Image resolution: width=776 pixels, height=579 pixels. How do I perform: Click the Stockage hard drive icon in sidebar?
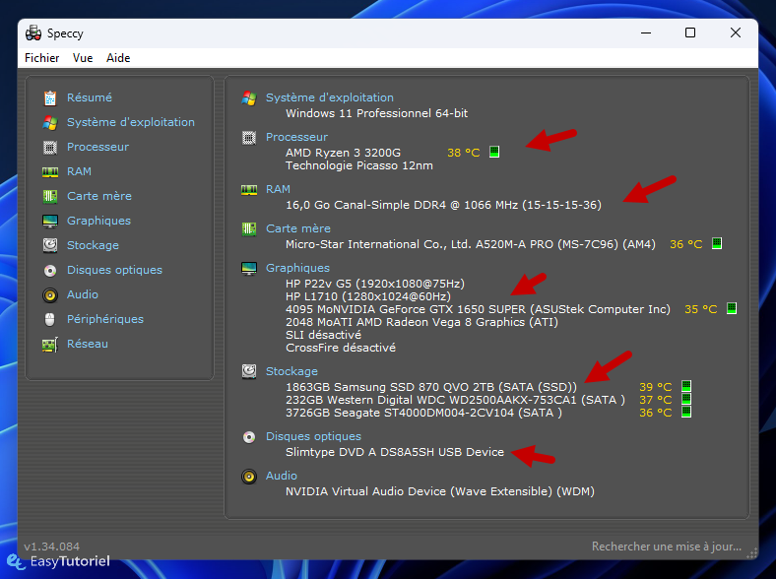tap(50, 245)
